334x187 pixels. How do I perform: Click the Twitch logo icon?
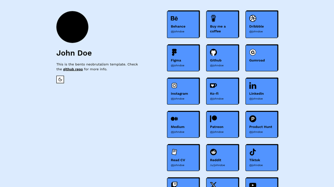click(x=175, y=184)
